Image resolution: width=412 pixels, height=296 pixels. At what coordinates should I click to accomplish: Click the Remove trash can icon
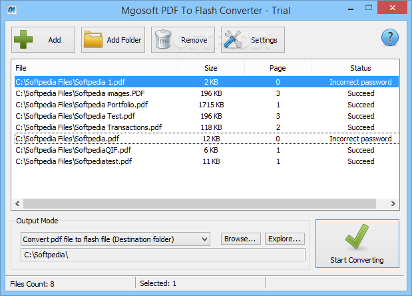pos(163,39)
